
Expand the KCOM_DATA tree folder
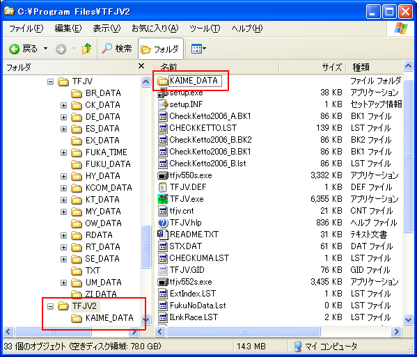coord(63,188)
